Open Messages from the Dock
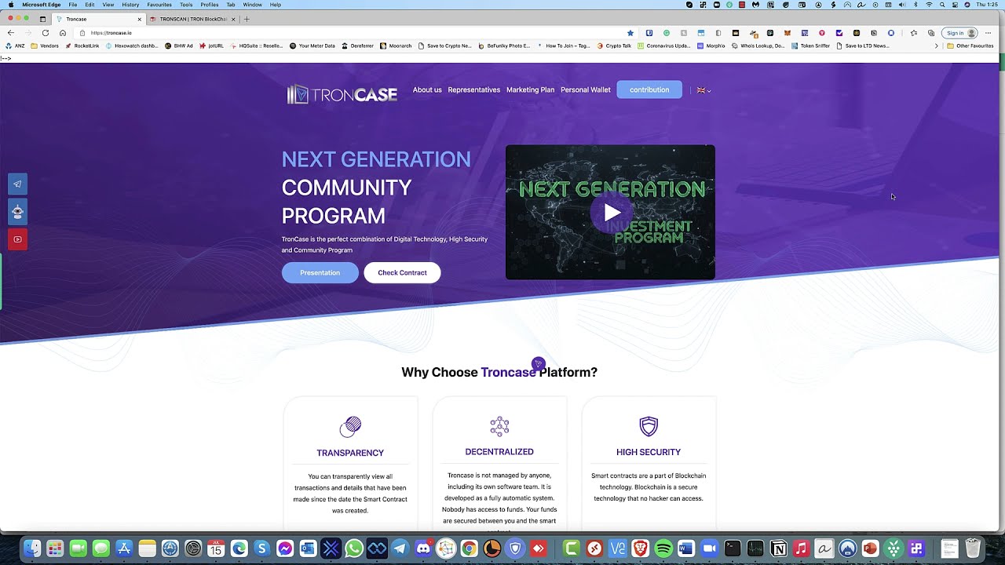1005x565 pixels. tap(100, 549)
